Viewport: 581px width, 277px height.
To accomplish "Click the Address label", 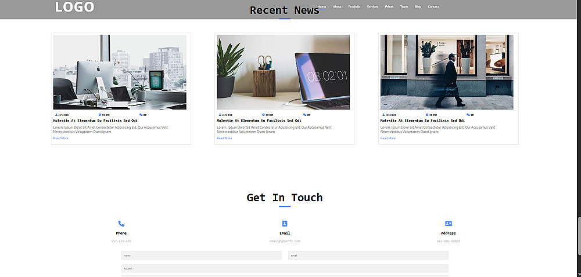I will (449, 233).
